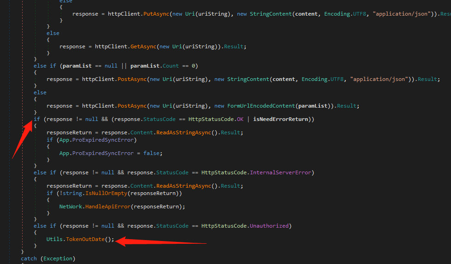451x264 pixels.
Task: Click the App.ProExpiredSyncError = false statement
Action: (111, 153)
